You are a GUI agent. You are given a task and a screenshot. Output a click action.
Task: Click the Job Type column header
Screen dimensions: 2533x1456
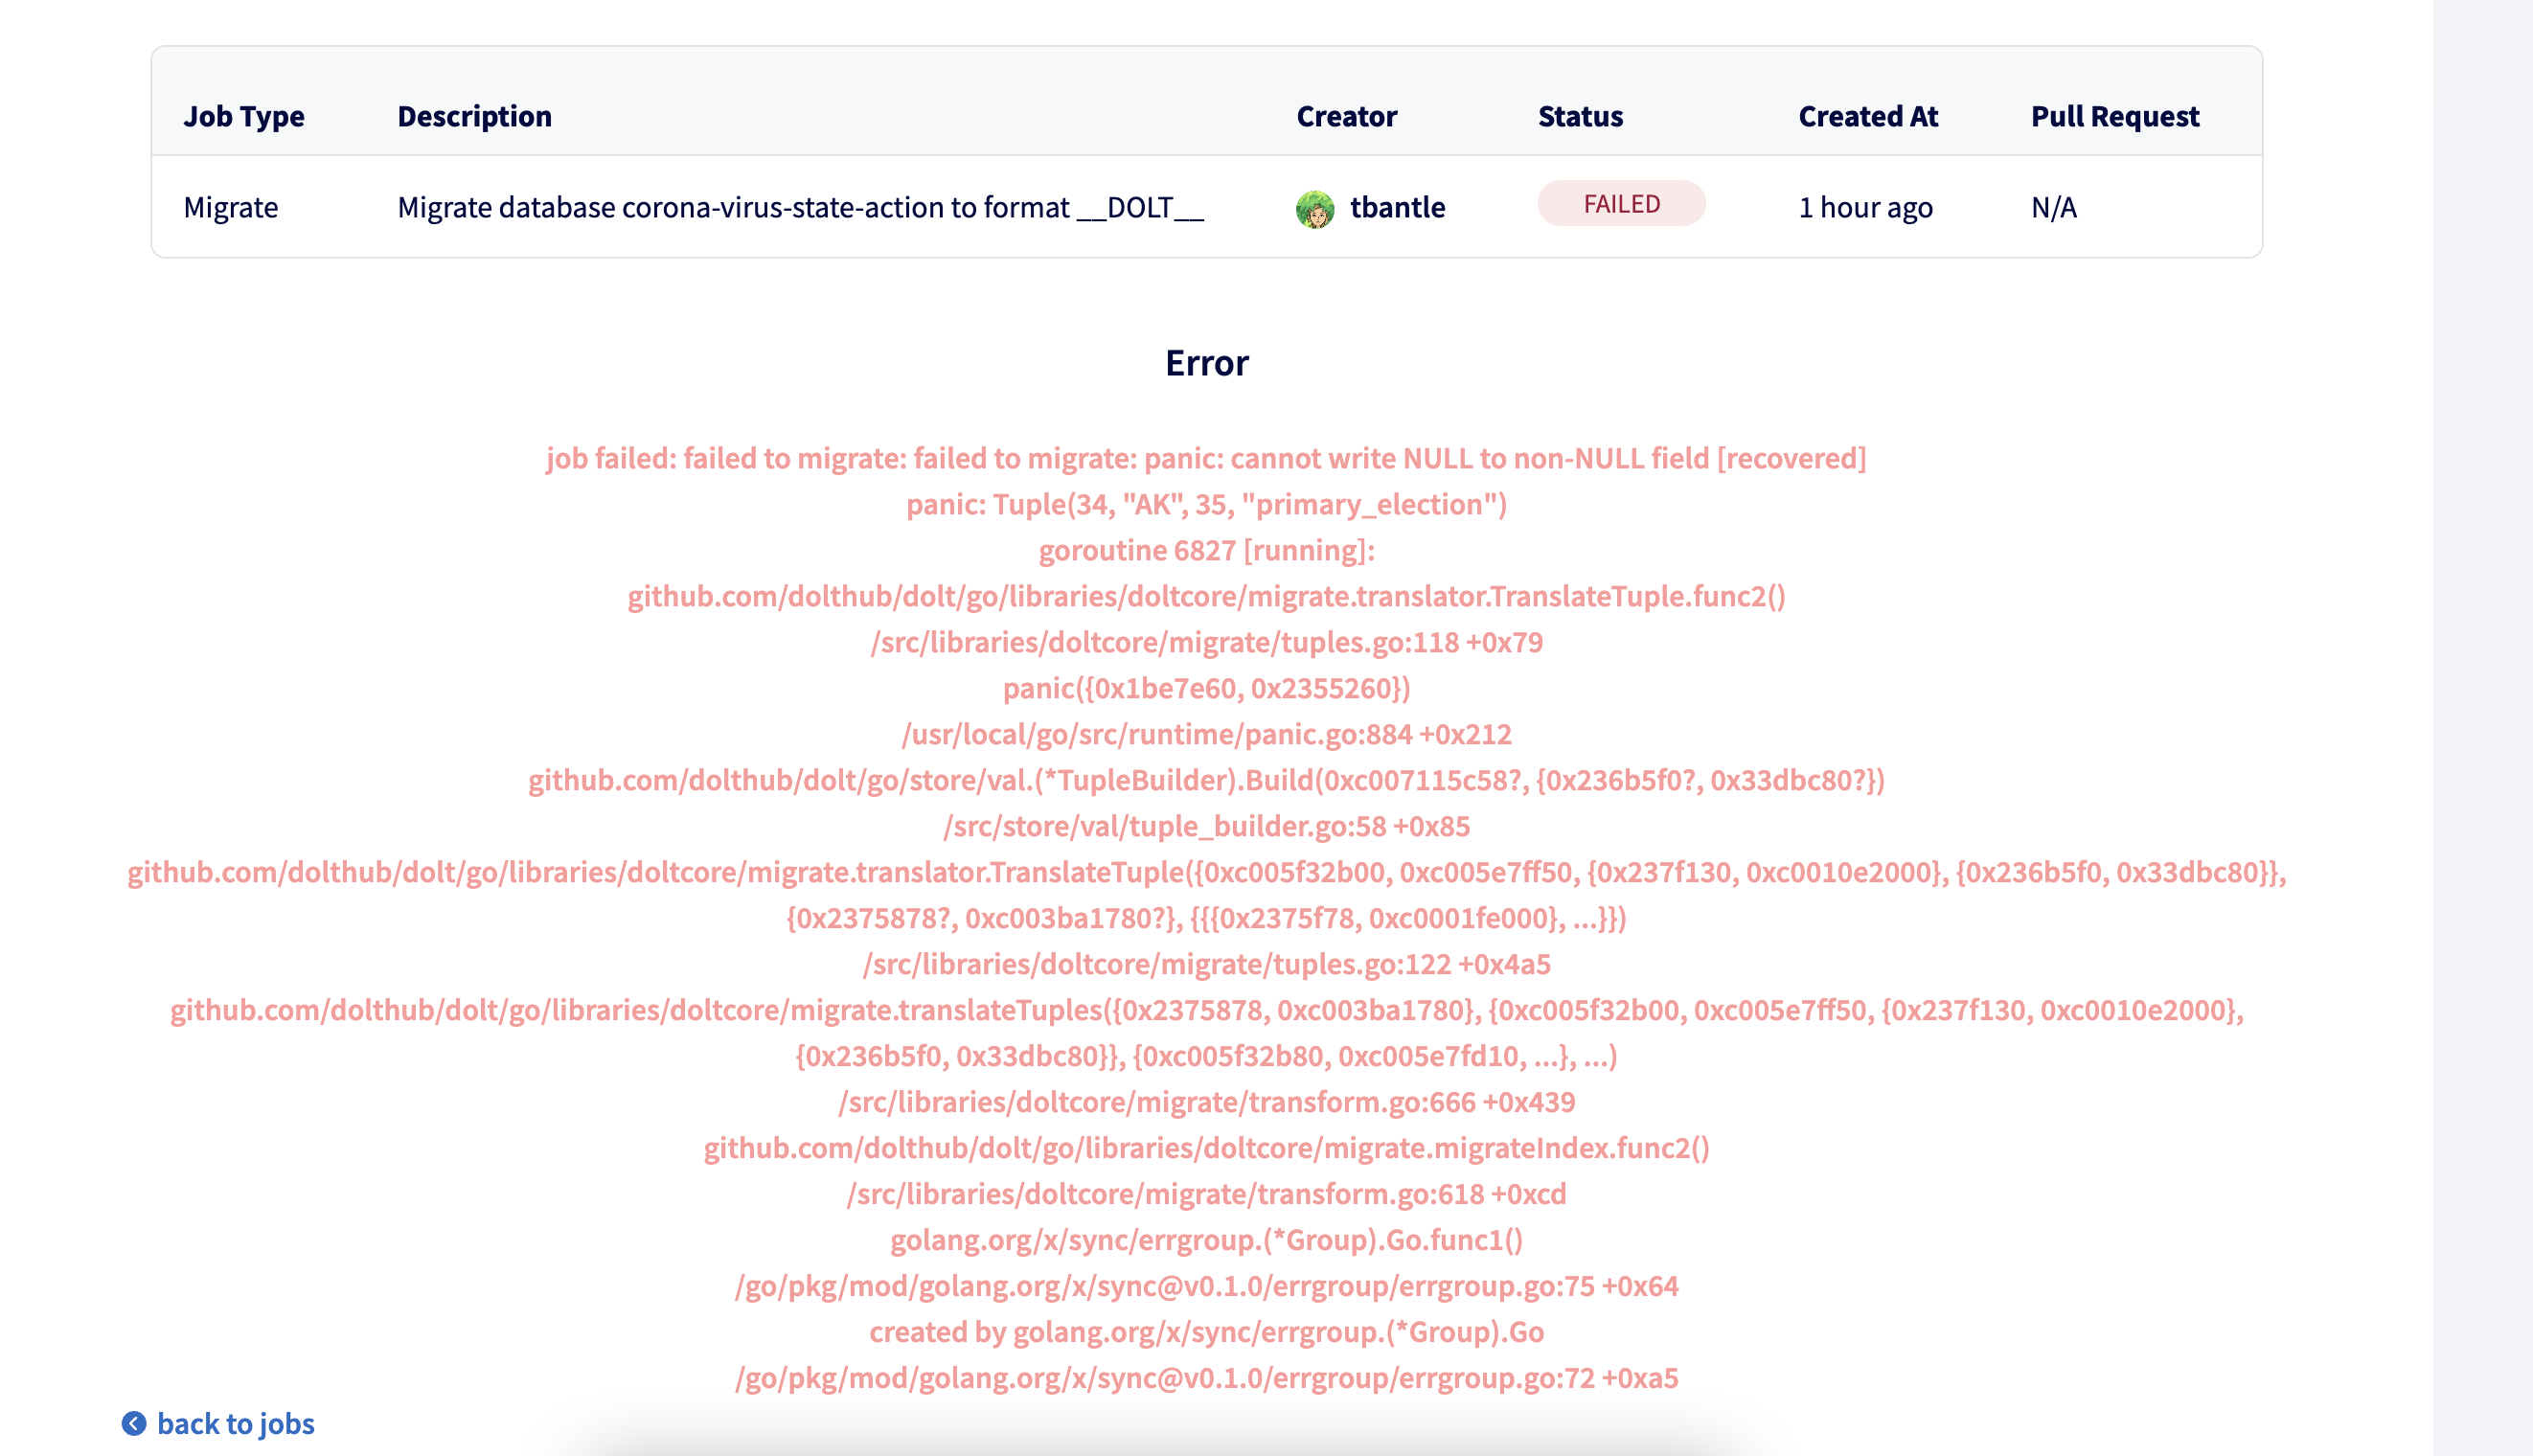245,116
